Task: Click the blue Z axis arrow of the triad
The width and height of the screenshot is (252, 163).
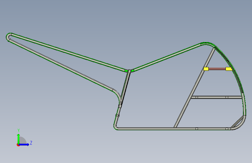Action: [24, 144]
